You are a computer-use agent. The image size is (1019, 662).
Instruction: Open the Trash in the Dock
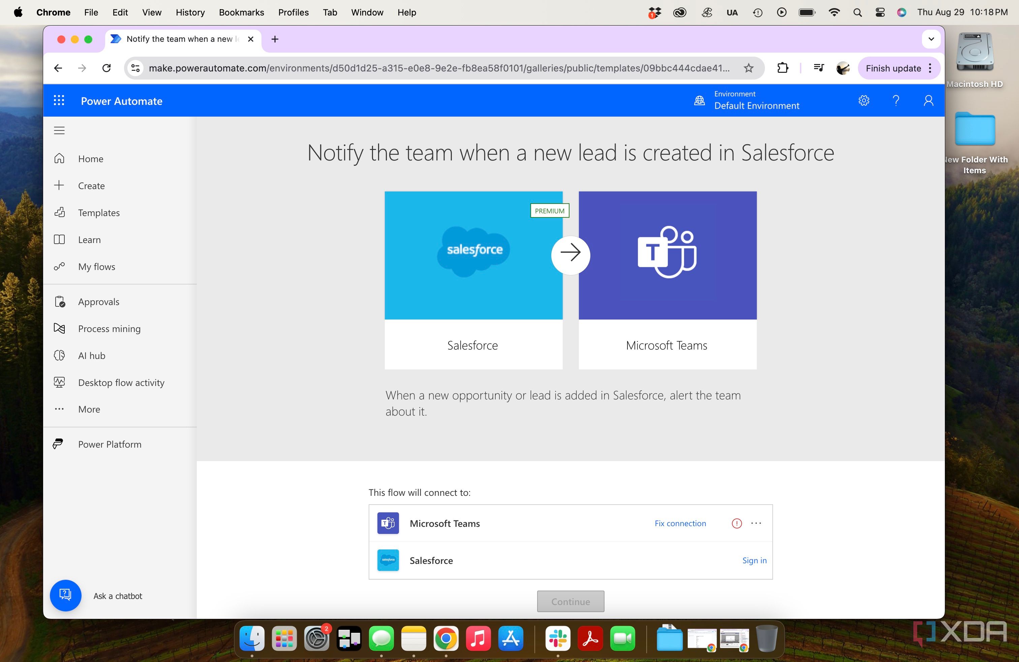tap(767, 638)
